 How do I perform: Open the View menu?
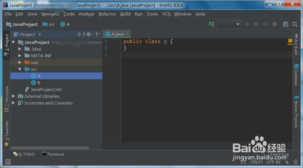32,14
